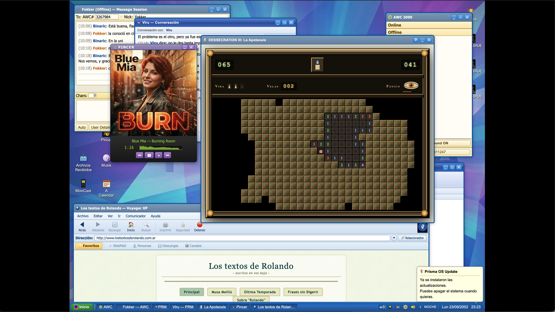
Task: Click the taskbar clock showing 23:23
Action: click(x=476, y=307)
